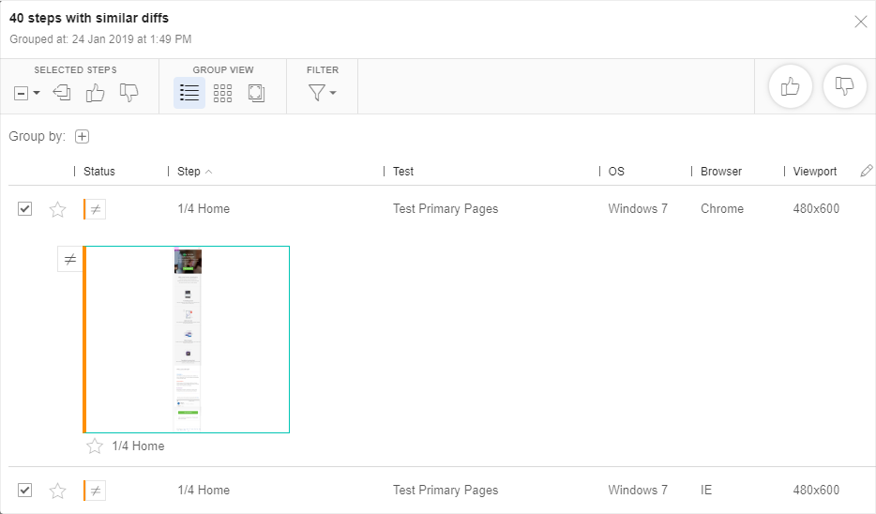876x514 pixels.
Task: Click the large circular thumbs down button
Action: click(844, 87)
